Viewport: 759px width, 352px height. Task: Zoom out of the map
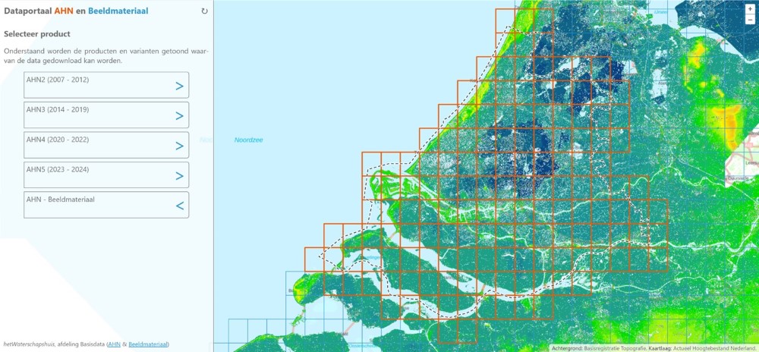click(750, 20)
